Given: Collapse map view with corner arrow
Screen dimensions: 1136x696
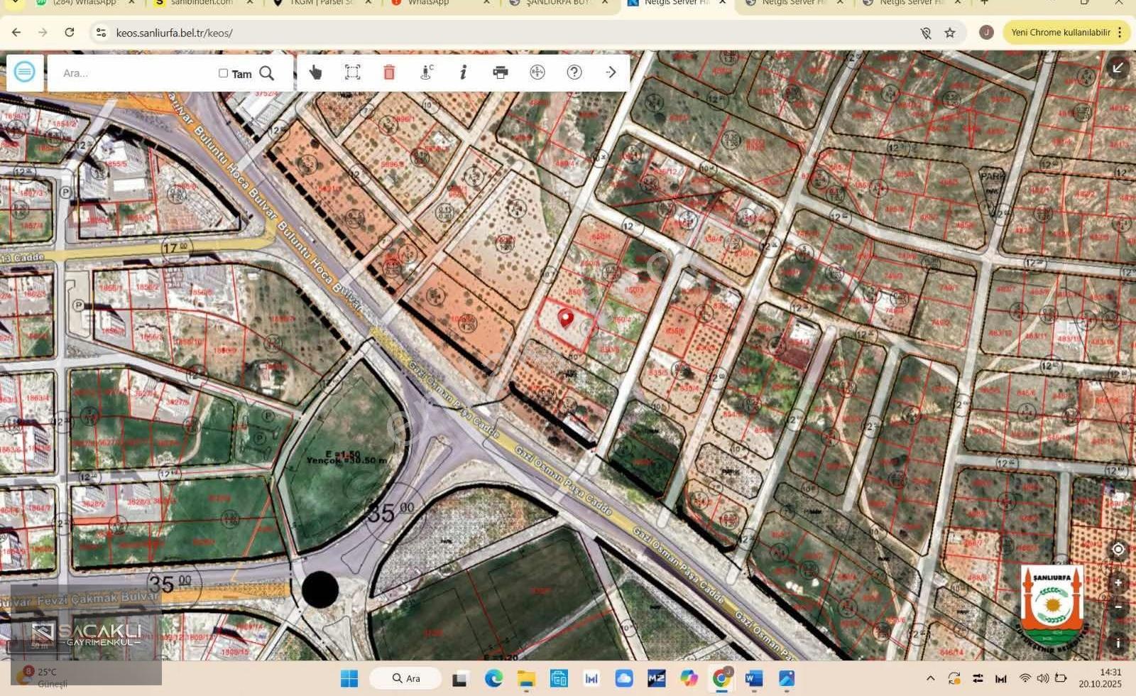Looking at the screenshot, I should (x=1118, y=67).
